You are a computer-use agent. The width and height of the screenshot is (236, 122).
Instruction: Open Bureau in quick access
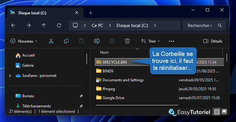(25, 96)
